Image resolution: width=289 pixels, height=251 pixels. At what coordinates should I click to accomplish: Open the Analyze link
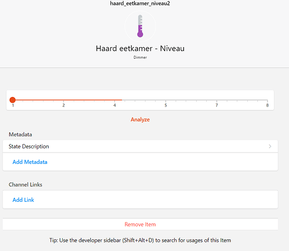pos(140,119)
